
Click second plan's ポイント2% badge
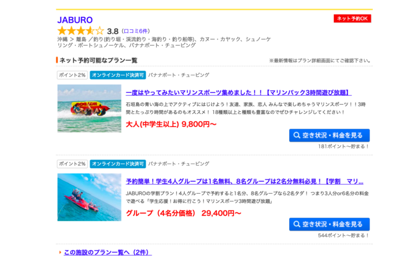[x=72, y=164]
